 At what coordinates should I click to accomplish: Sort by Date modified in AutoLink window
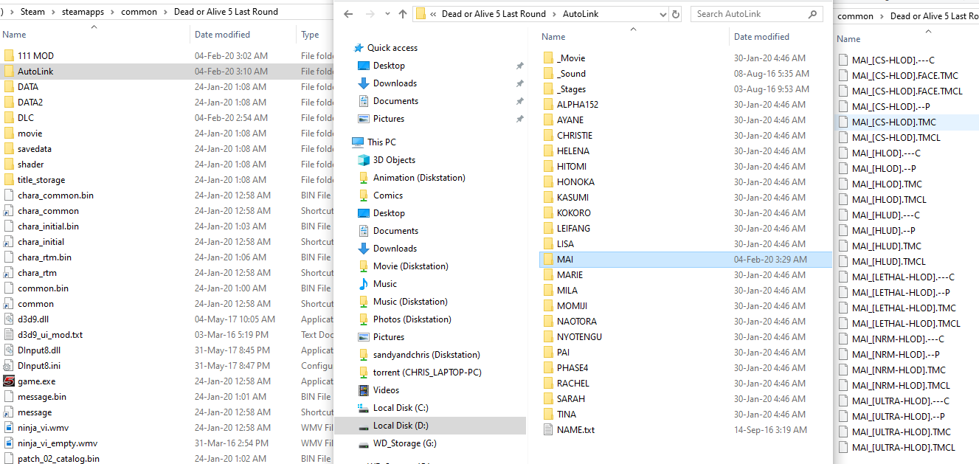[761, 37]
